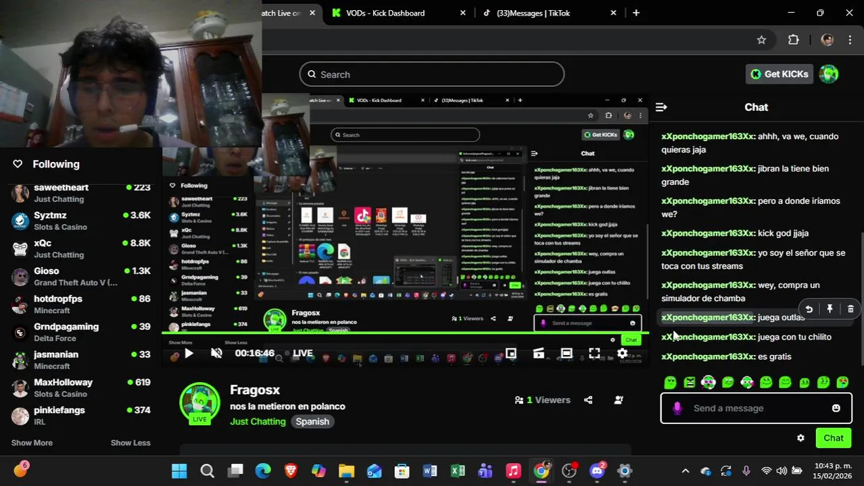Viewport: 864px width, 486px height.
Task: Click the last emote with heart eyes
Action: (842, 383)
